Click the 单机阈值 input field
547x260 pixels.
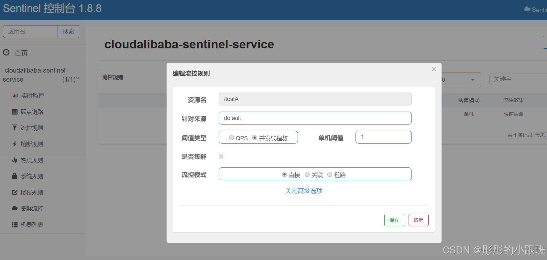pyautogui.click(x=383, y=137)
